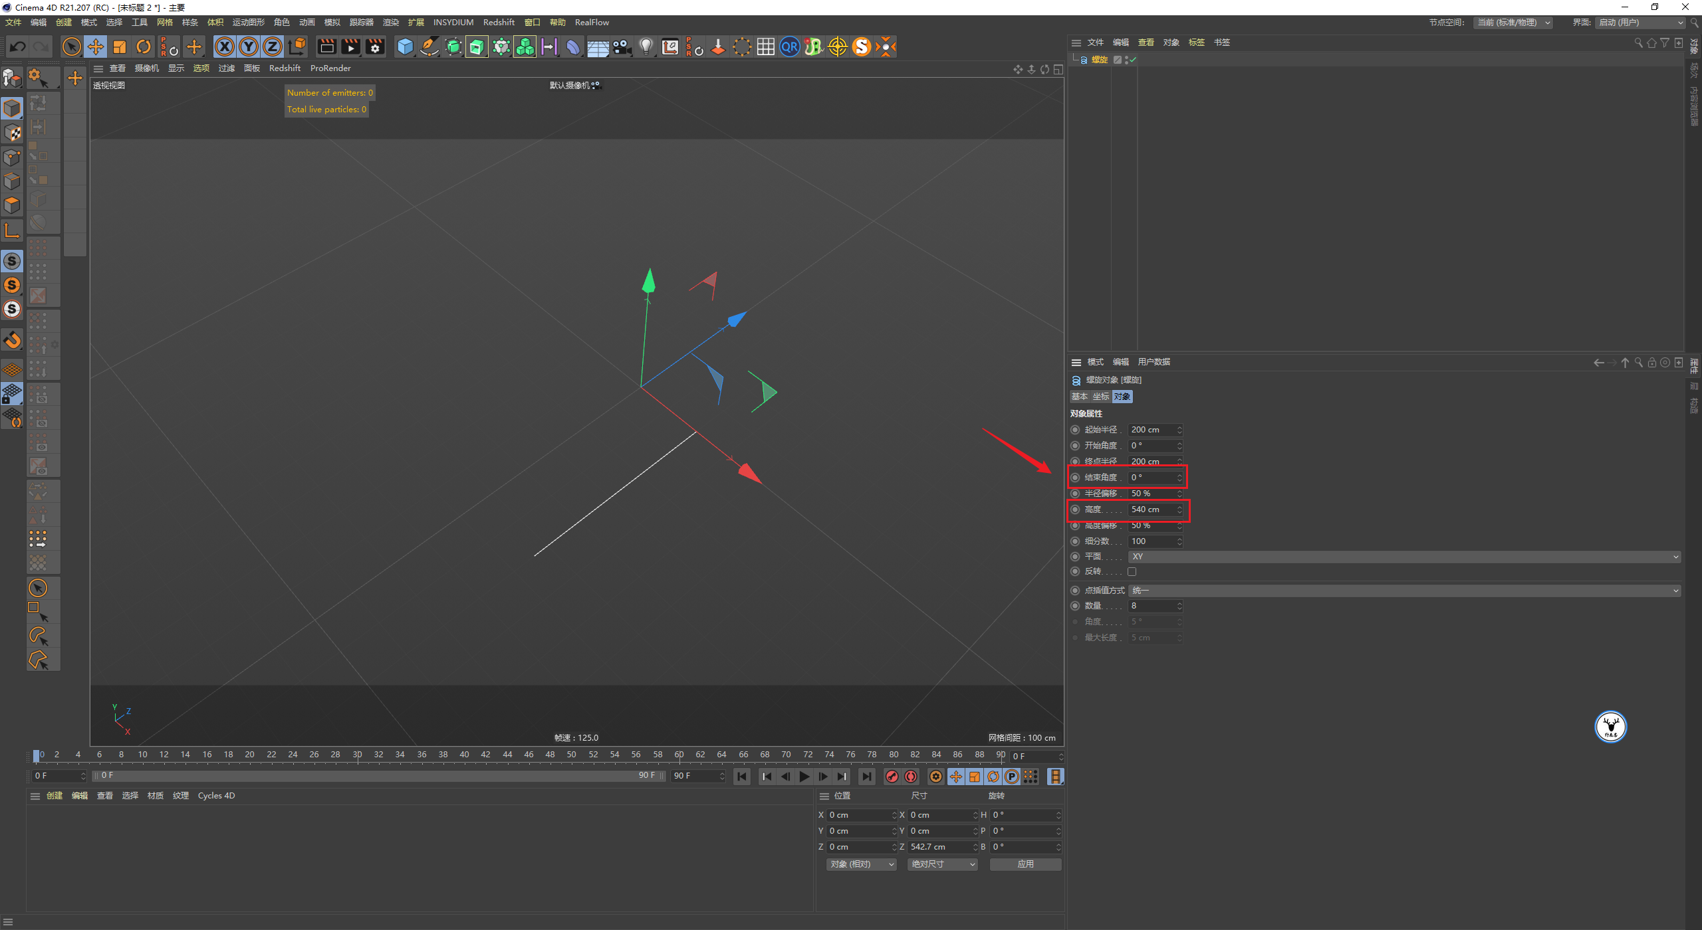Add a Camera object
The height and width of the screenshot is (930, 1702).
coord(622,46)
